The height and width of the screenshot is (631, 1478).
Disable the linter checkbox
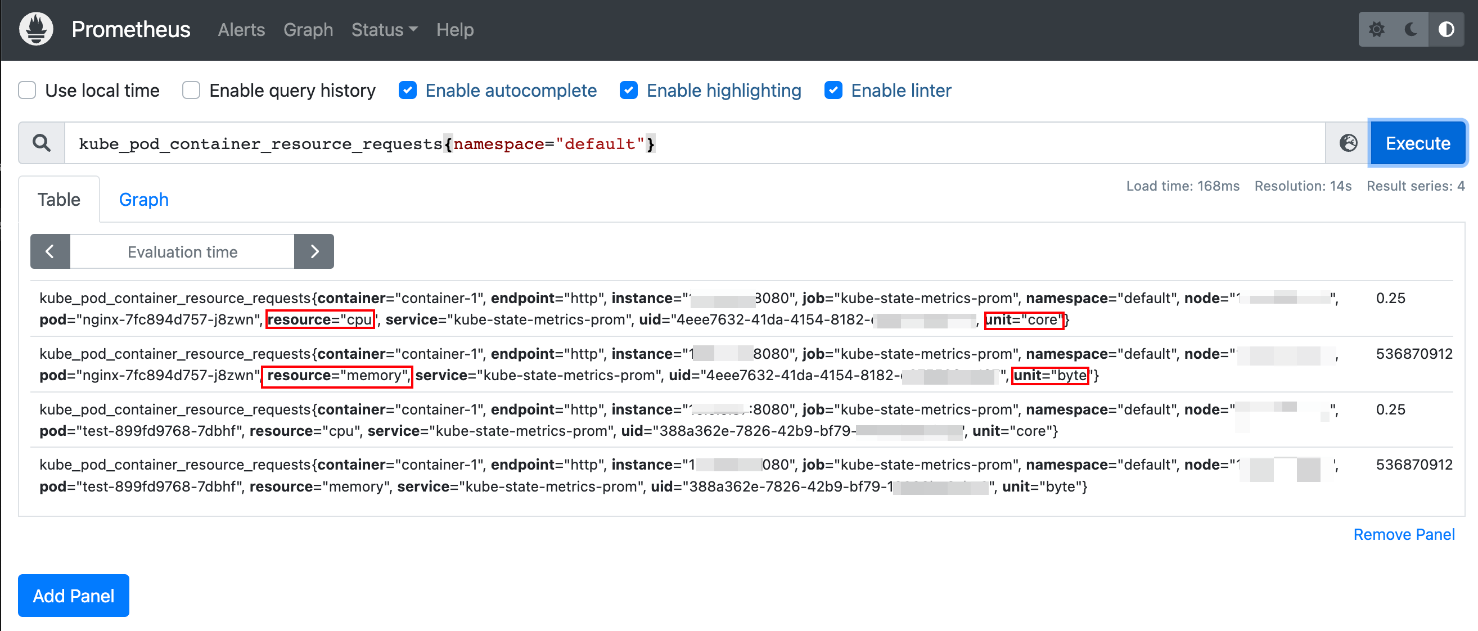[833, 90]
